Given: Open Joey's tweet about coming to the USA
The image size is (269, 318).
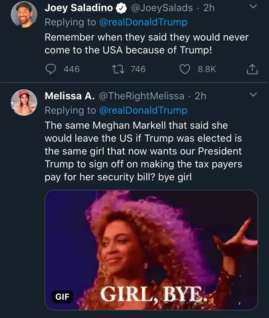Looking at the screenshot, I should (146, 43).
